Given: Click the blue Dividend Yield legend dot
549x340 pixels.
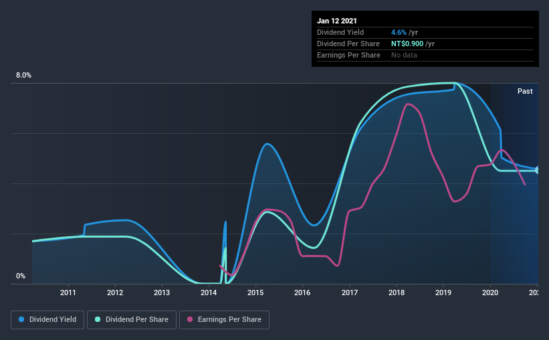Looking at the screenshot, I should pos(21,319).
